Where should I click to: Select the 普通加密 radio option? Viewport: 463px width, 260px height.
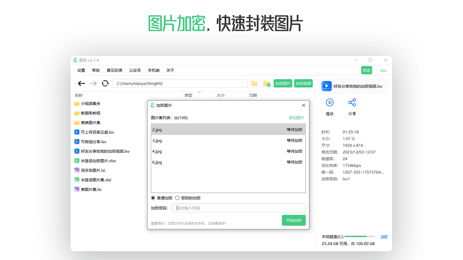(x=153, y=198)
